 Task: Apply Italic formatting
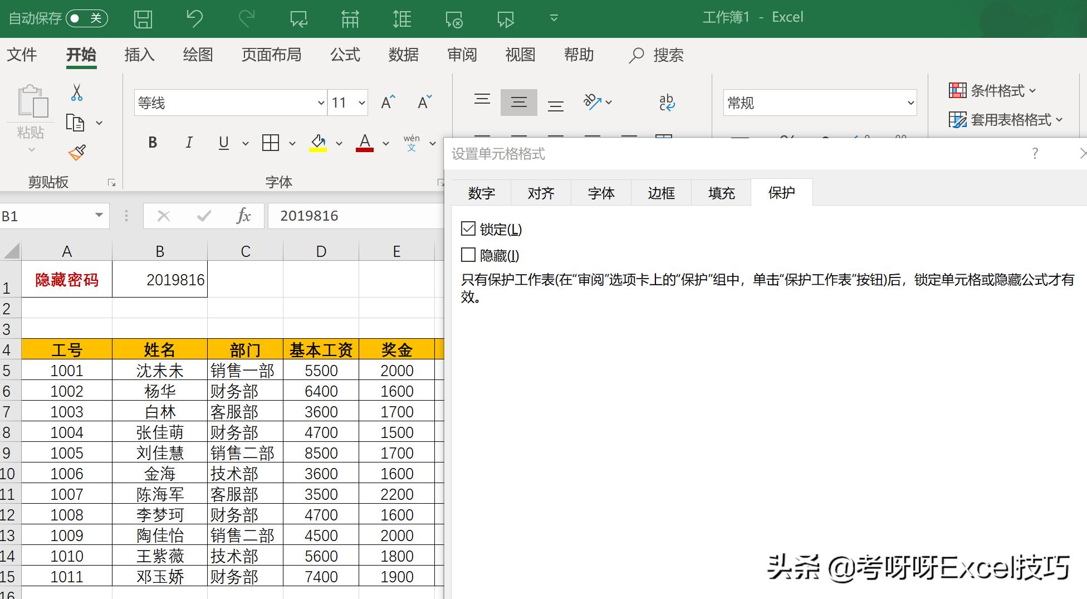[x=189, y=143]
